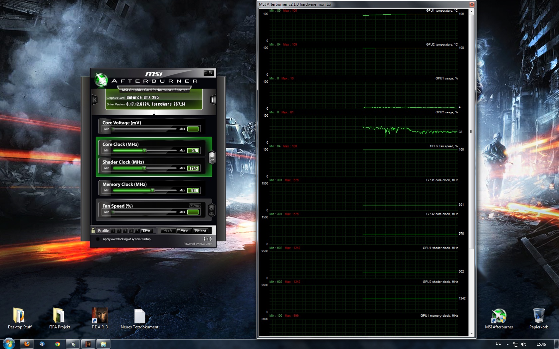Open Thunderbird from the taskbar

tap(42, 344)
